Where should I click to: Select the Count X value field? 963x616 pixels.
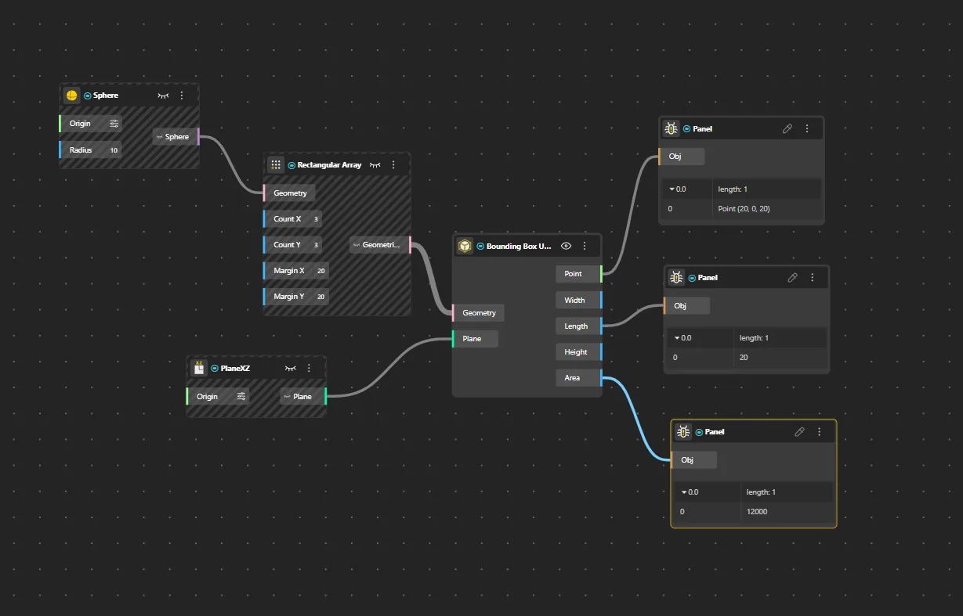pos(316,219)
